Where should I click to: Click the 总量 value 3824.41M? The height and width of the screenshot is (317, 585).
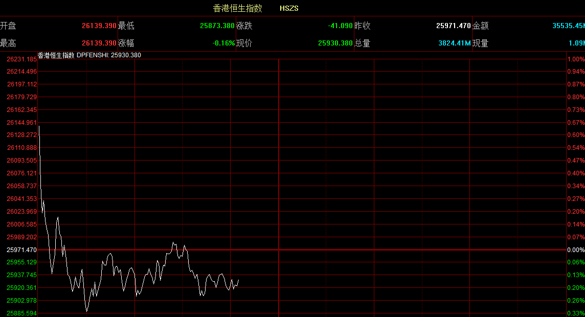click(454, 43)
